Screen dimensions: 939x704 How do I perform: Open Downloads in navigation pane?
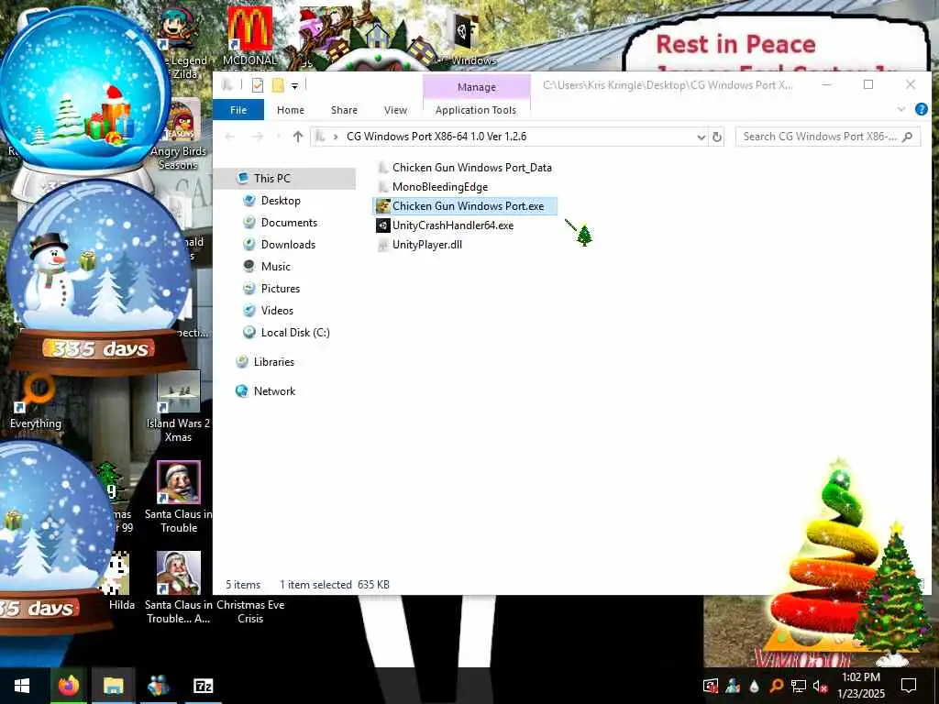click(287, 244)
